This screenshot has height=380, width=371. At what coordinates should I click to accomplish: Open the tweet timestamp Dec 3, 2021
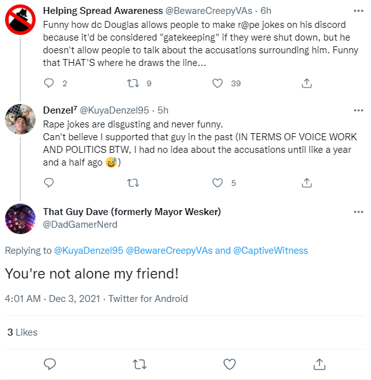click(53, 299)
